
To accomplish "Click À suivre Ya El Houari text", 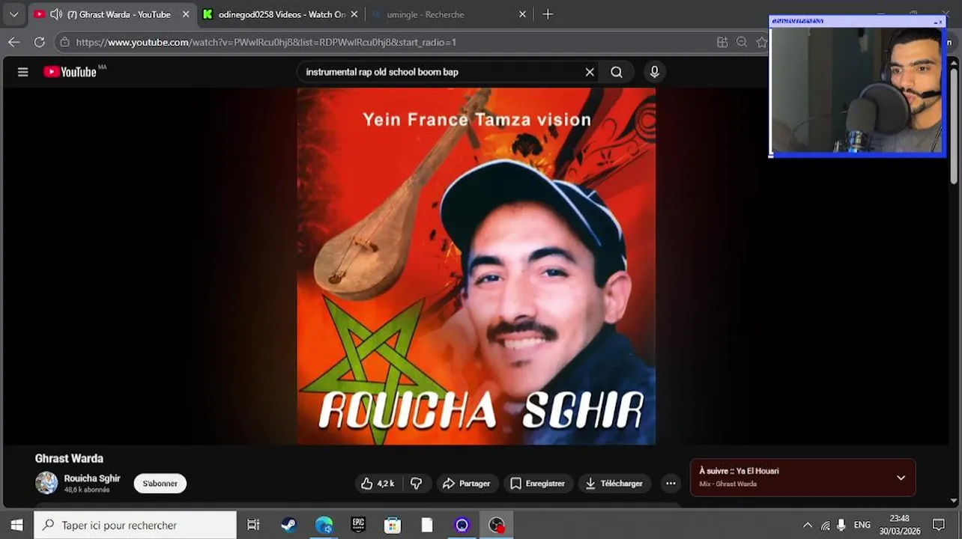I will pos(739,471).
